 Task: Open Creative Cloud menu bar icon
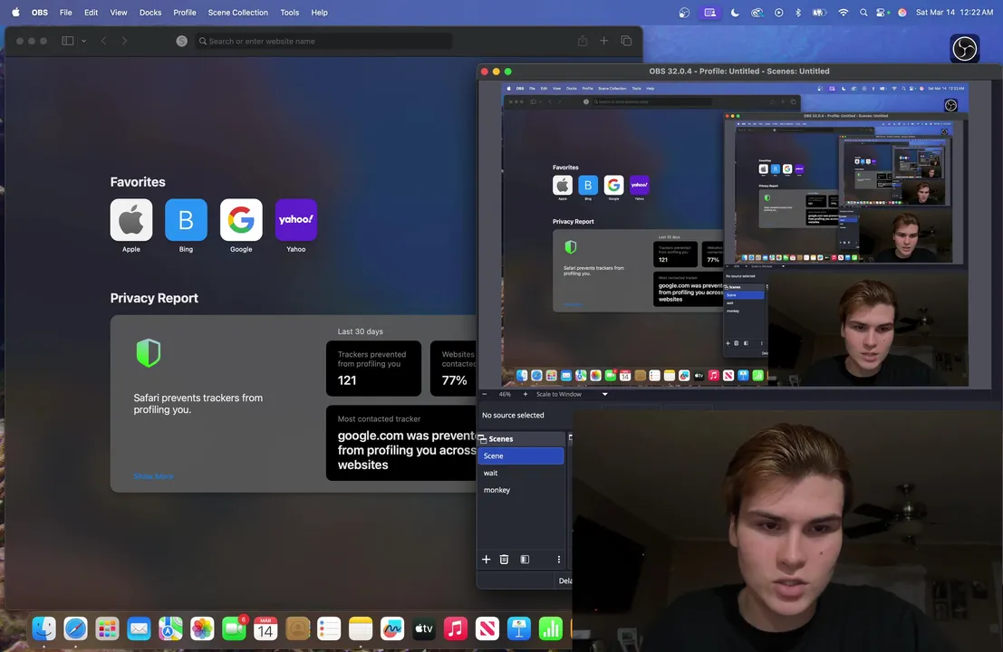coord(757,12)
